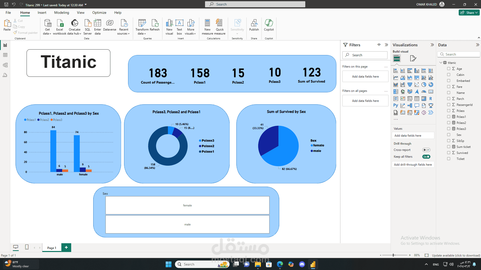Connect to SQL Server
Screen dimensions: 481x270
(87, 27)
